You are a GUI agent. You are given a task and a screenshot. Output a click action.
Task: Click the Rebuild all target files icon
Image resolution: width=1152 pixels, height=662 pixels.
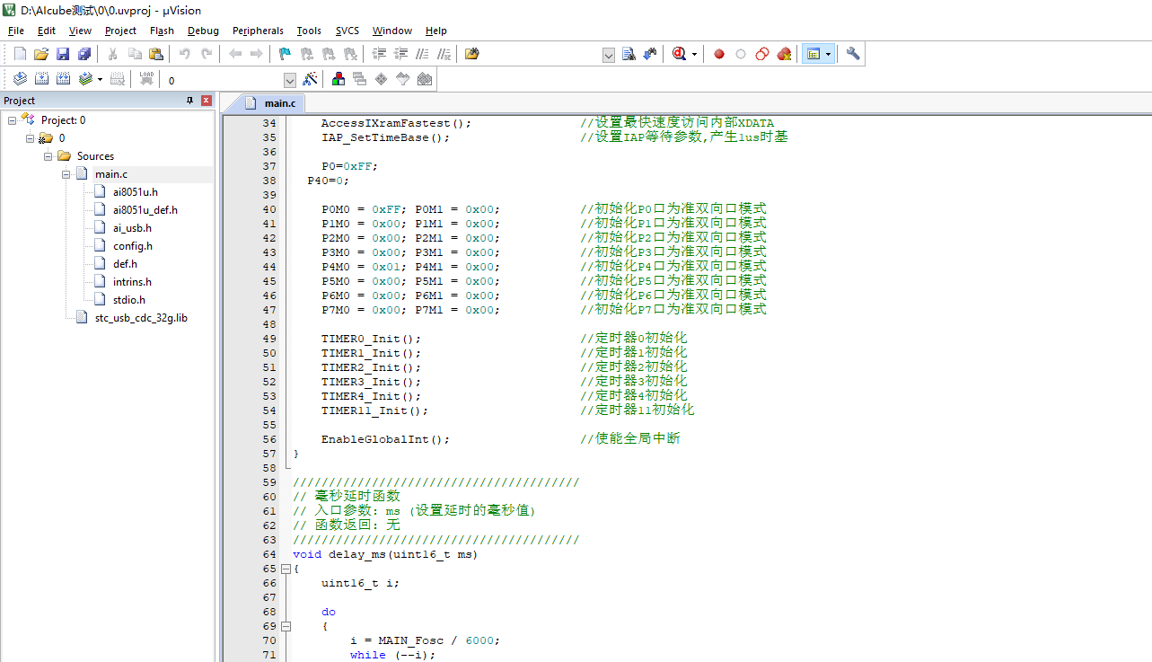click(63, 79)
